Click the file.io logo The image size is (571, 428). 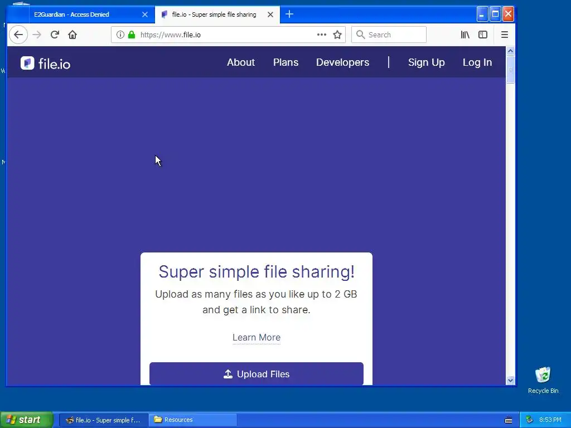[45, 64]
